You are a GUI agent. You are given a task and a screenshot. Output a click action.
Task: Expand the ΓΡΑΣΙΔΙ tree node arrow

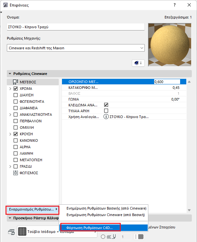tap(10, 166)
